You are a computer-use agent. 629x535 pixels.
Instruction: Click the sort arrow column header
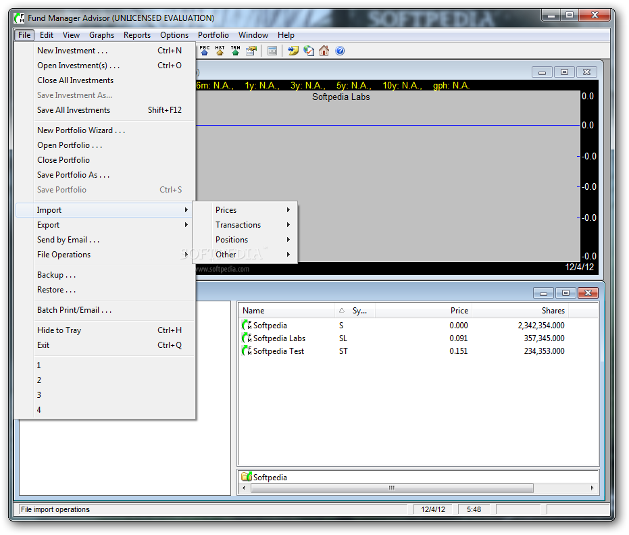pyautogui.click(x=342, y=311)
